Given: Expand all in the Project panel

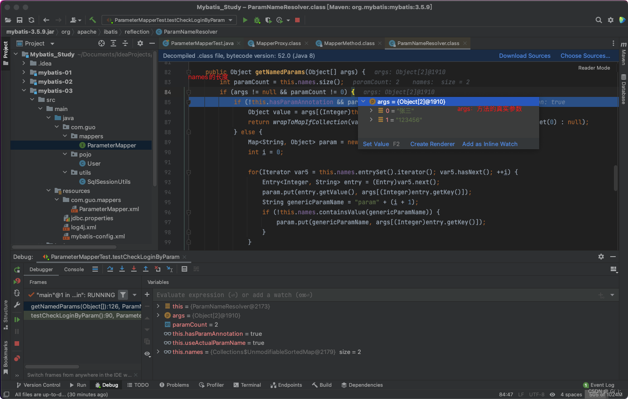Looking at the screenshot, I should [113, 43].
